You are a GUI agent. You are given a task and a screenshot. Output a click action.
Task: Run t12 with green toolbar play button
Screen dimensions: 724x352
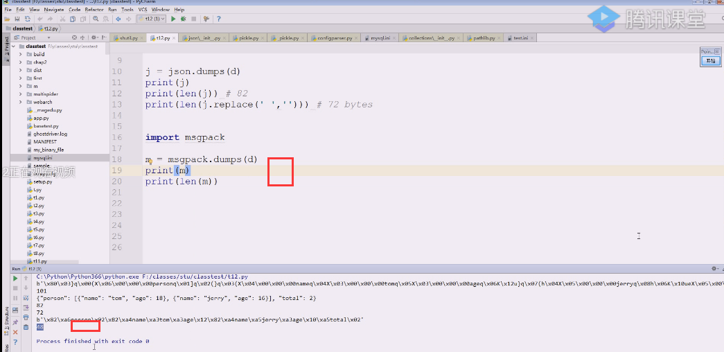tap(173, 19)
